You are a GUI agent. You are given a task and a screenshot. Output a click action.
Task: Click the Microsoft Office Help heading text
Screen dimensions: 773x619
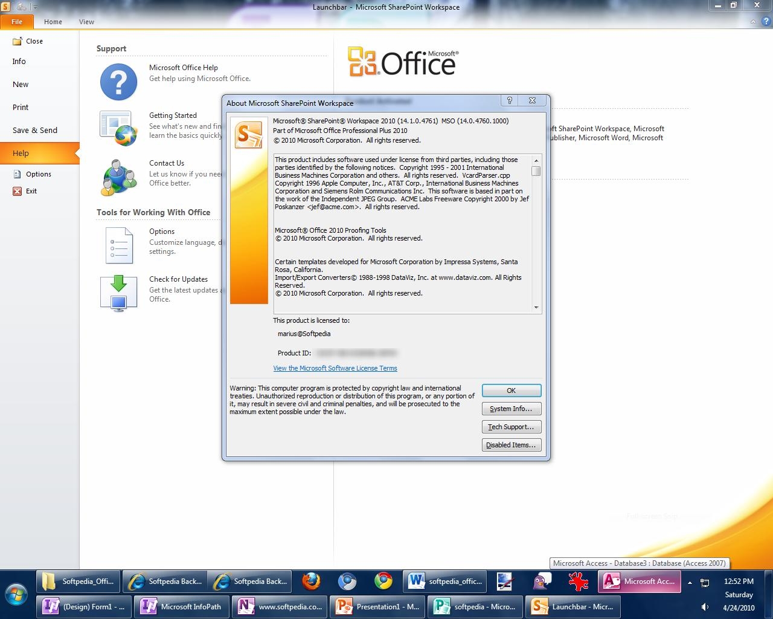184,68
